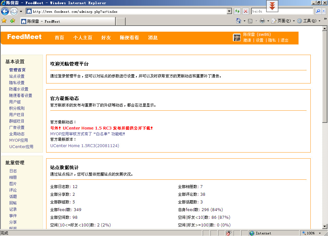The image size is (328, 236).
Task: Open 站点设置 in sidebar
Action: pos(17,76)
